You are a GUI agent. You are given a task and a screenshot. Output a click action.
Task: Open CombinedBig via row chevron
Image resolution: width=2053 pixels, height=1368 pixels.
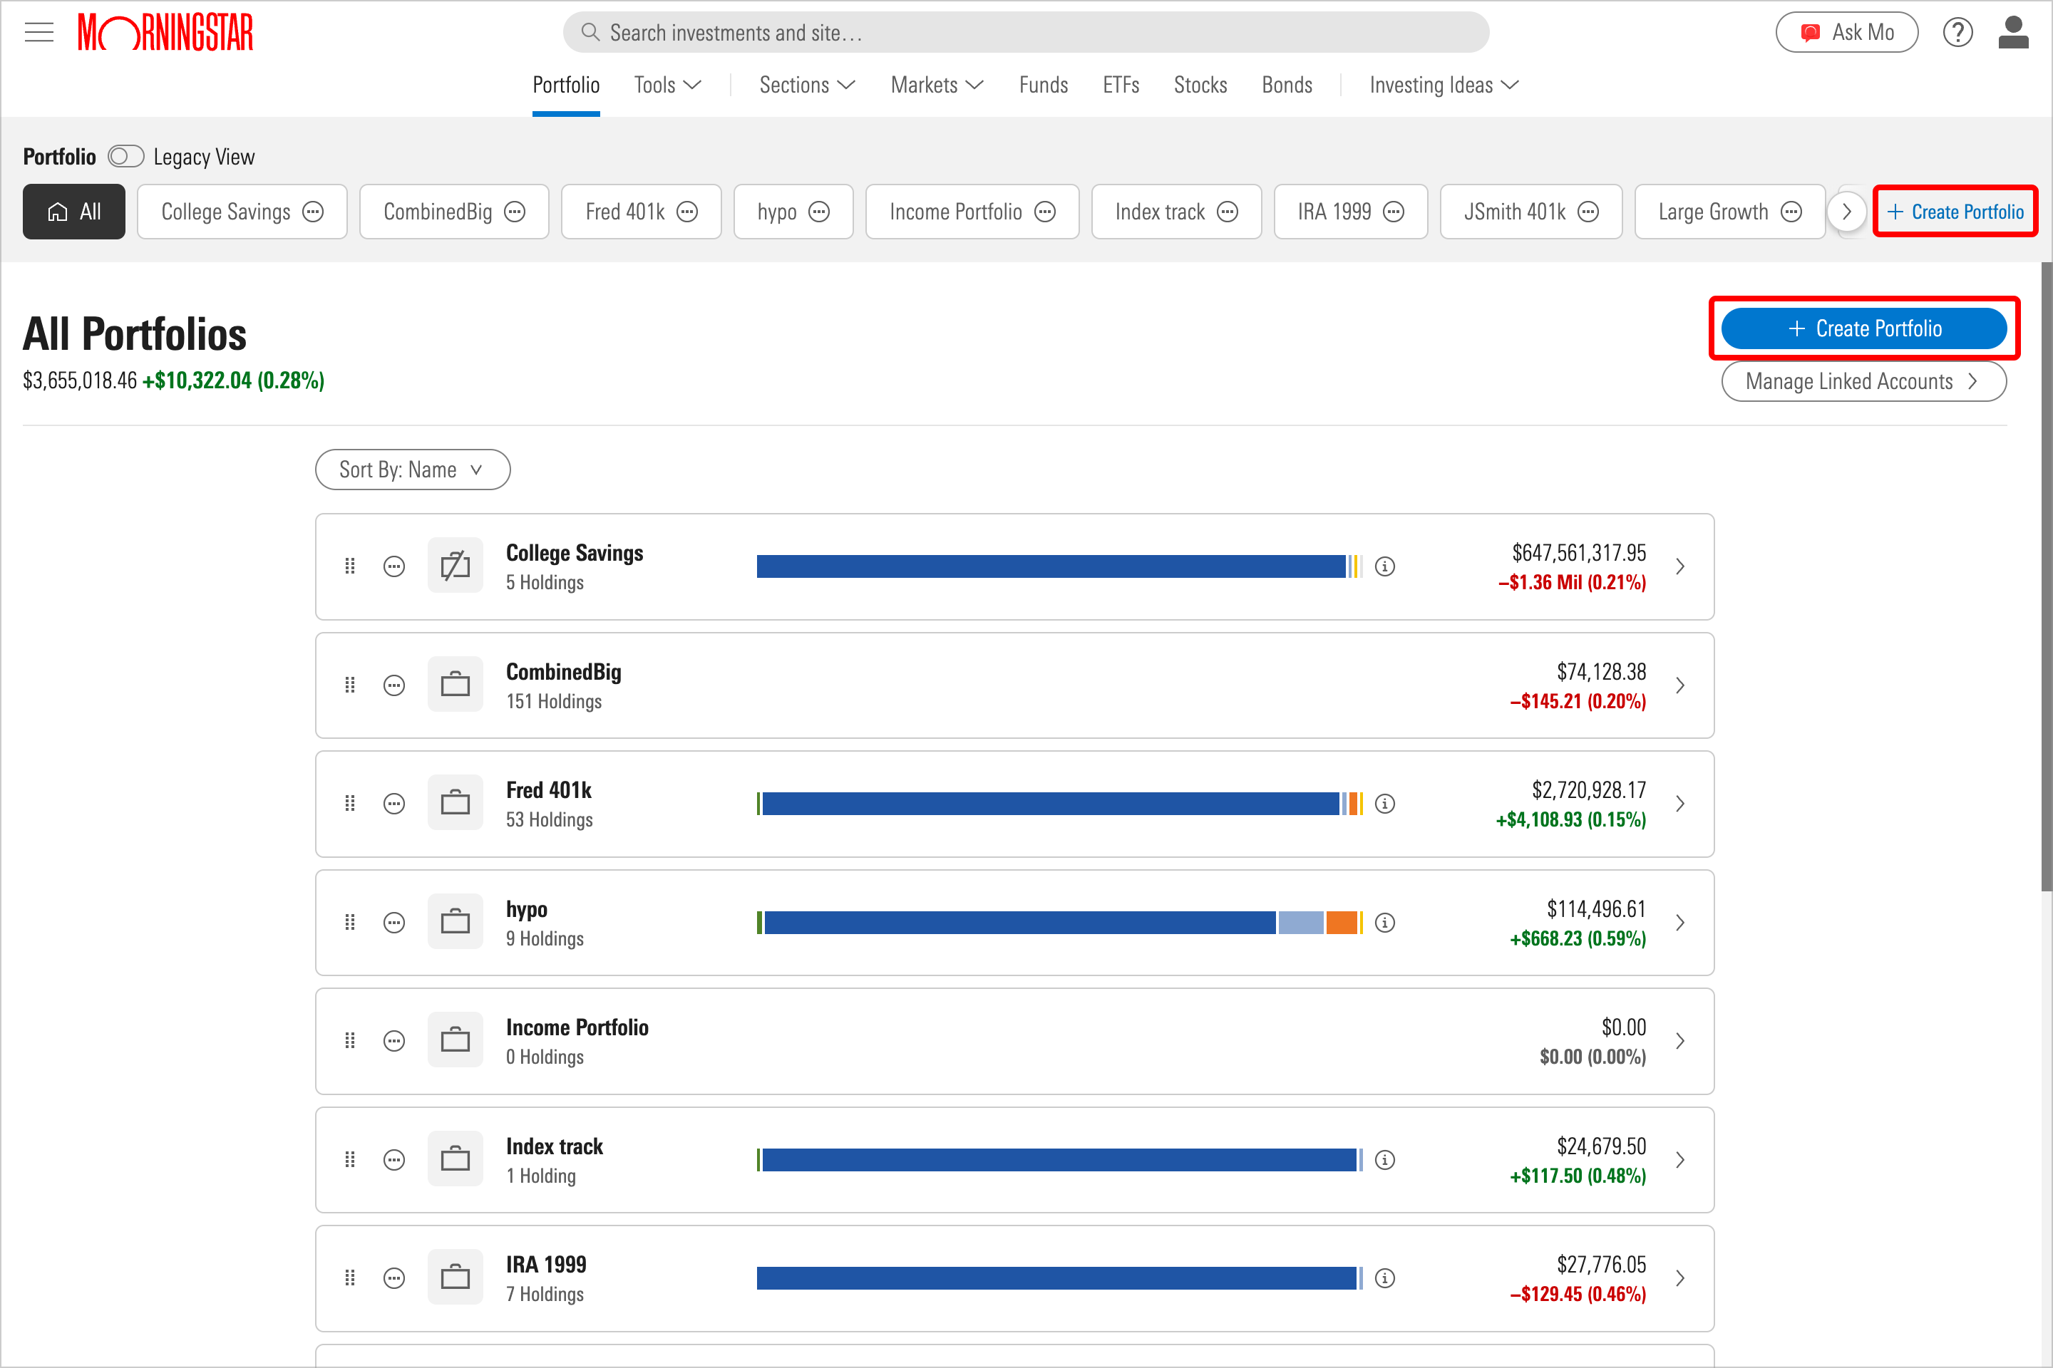pyautogui.click(x=1680, y=685)
